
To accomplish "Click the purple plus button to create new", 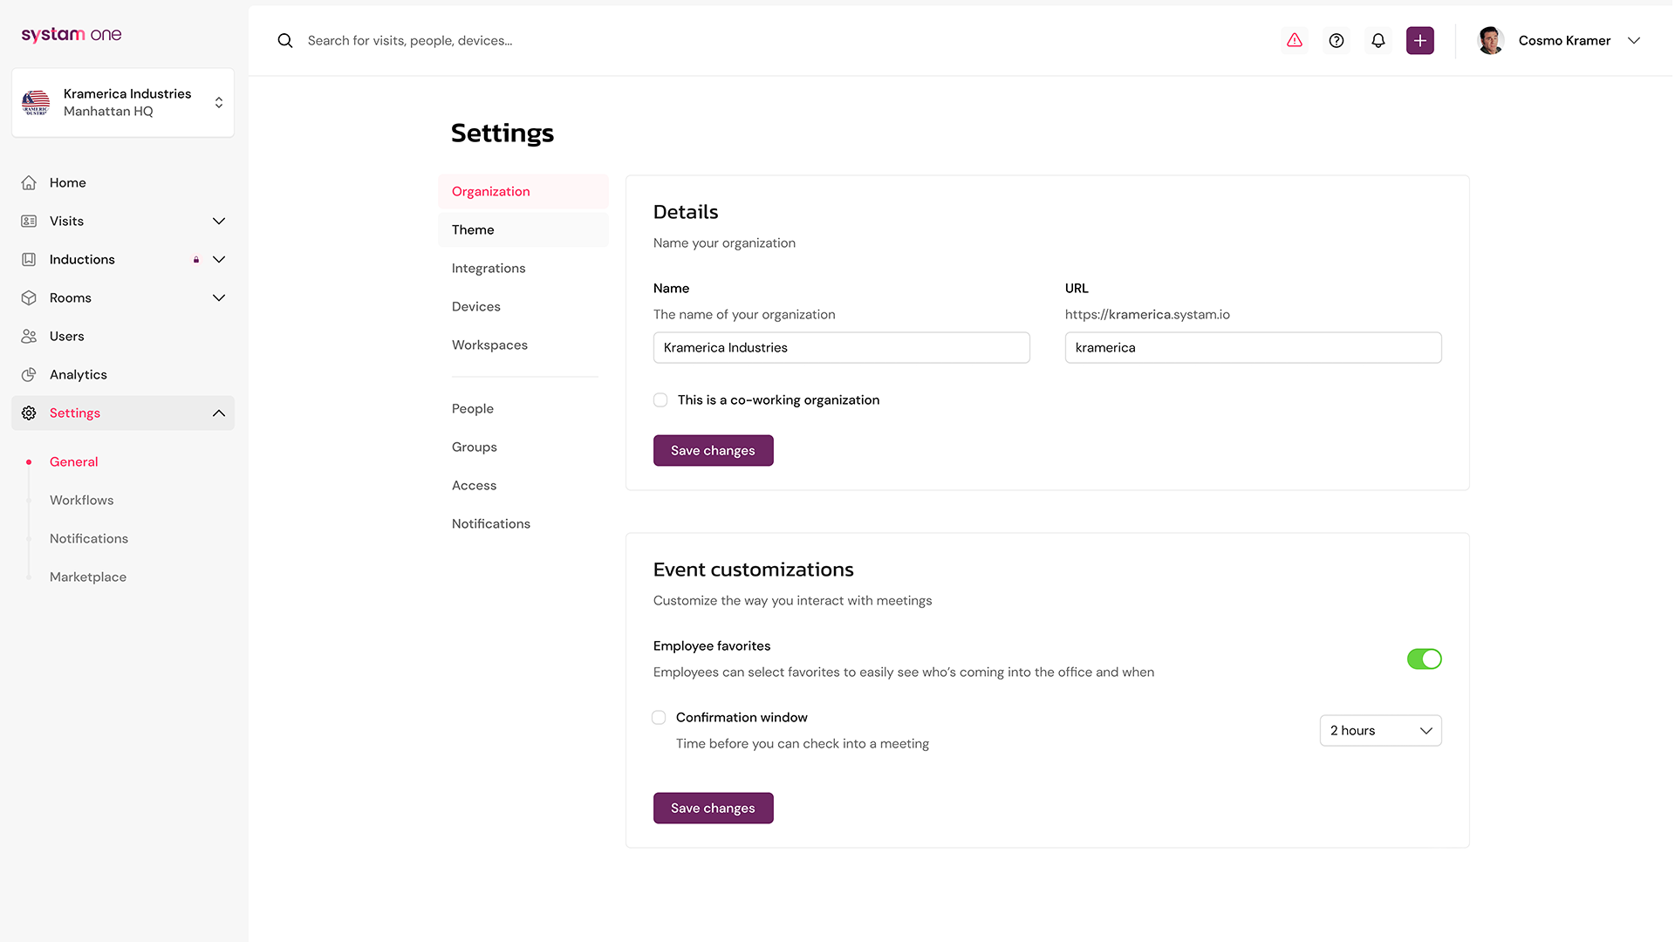I will pyautogui.click(x=1419, y=40).
